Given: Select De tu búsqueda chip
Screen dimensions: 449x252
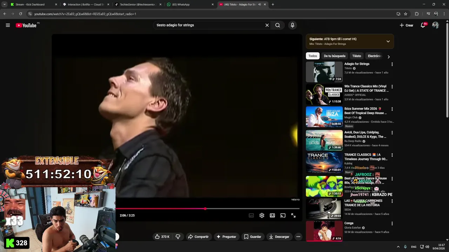Looking at the screenshot, I should point(335,56).
